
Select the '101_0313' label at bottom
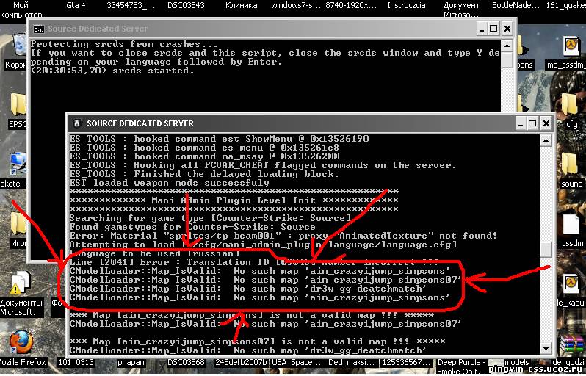coord(76,362)
